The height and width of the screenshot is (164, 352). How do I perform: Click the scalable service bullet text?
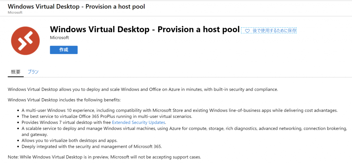click(x=184, y=128)
